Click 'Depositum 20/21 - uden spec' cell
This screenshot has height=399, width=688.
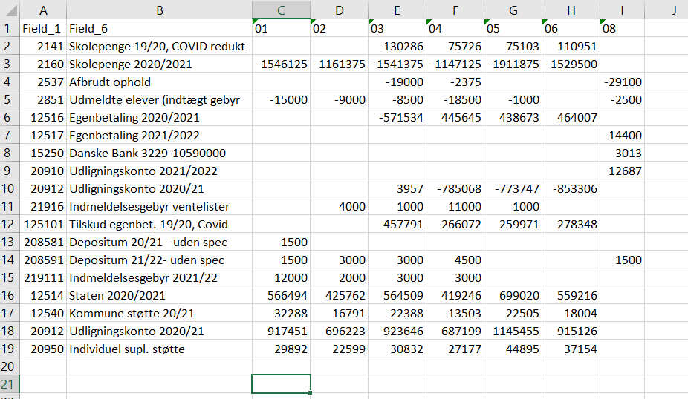coord(159,243)
